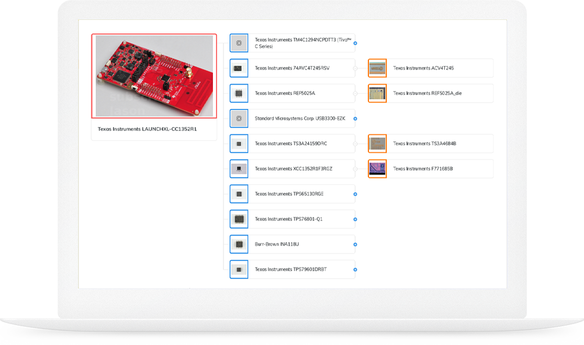
Task: Select the TPS76801-Q1 chip icon
Action: click(x=239, y=219)
